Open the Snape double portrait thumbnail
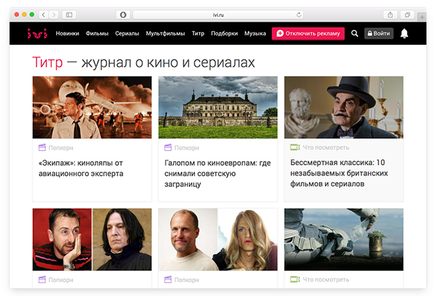The image size is (436, 296). pos(92,240)
